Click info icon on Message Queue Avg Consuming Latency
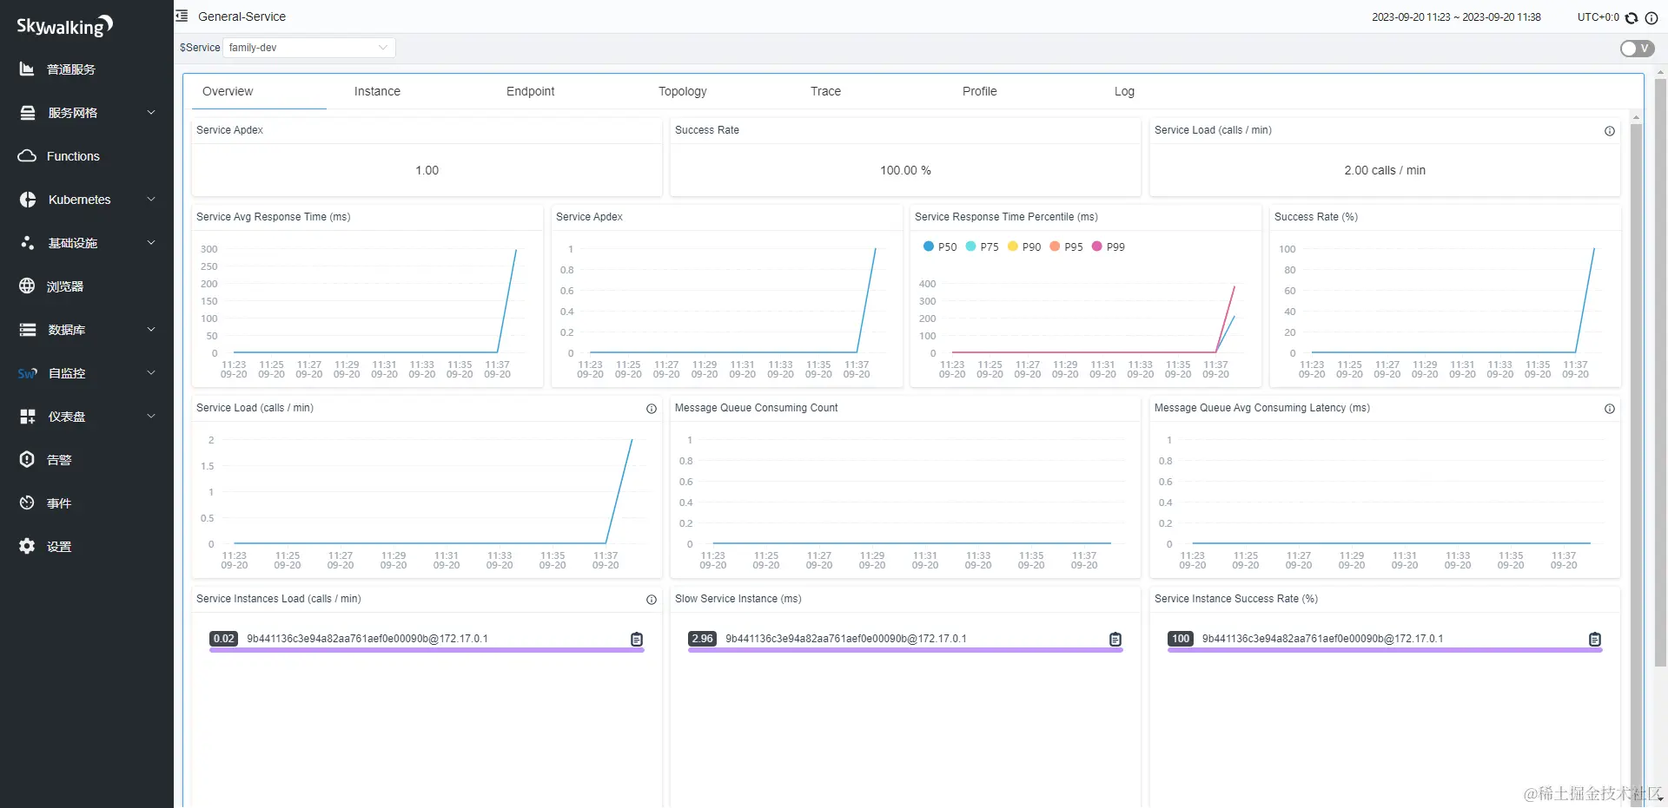 [x=1610, y=409]
